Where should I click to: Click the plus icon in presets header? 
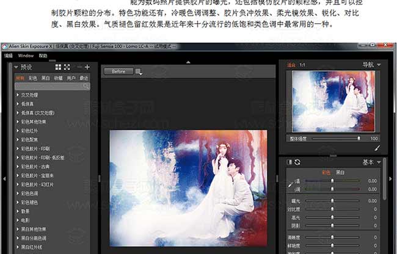(87, 67)
